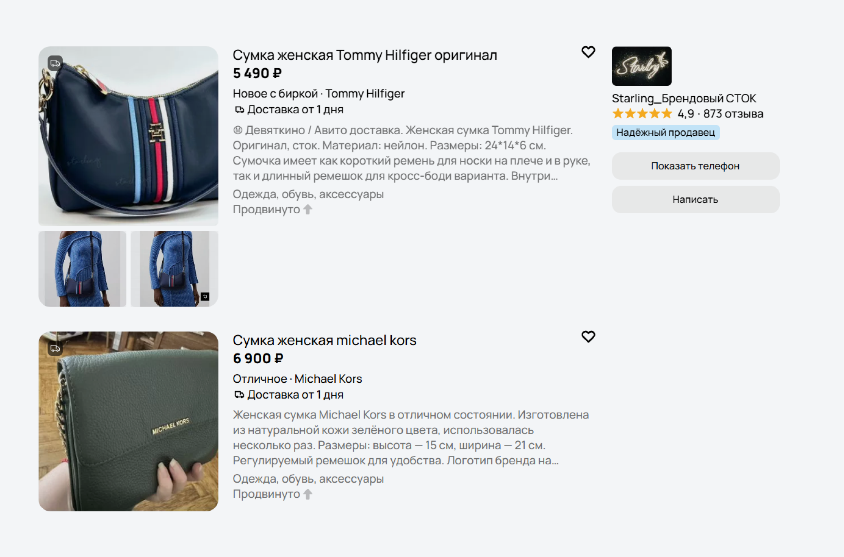Click delivery truck badge on Tommy Hilfiger photo

55,63
